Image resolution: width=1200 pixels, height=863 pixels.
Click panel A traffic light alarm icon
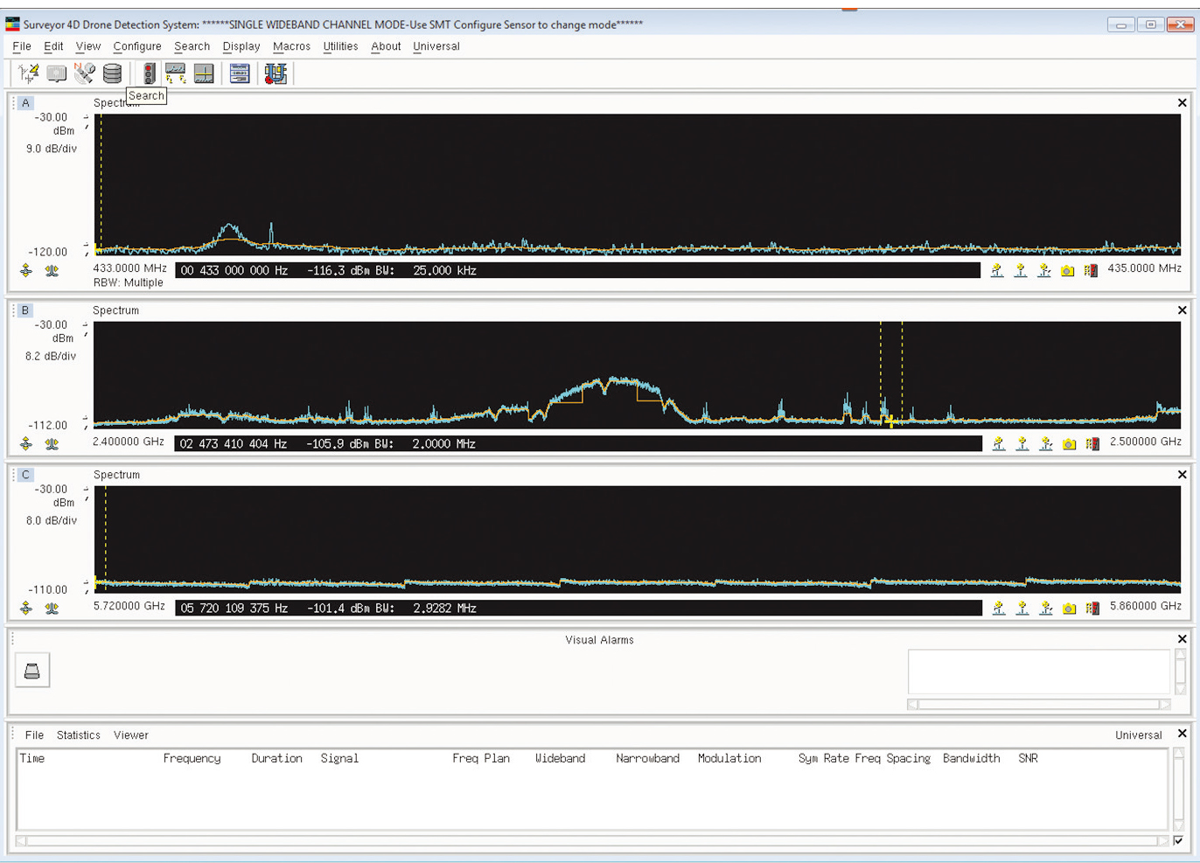pyautogui.click(x=1091, y=271)
